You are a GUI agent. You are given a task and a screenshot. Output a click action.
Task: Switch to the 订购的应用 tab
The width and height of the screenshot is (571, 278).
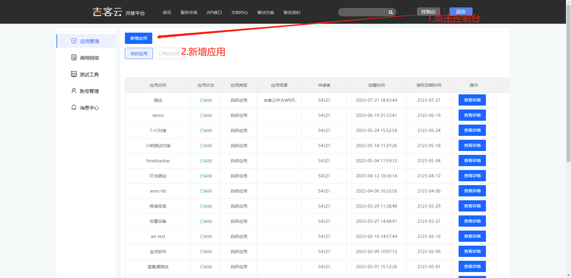[x=169, y=53]
